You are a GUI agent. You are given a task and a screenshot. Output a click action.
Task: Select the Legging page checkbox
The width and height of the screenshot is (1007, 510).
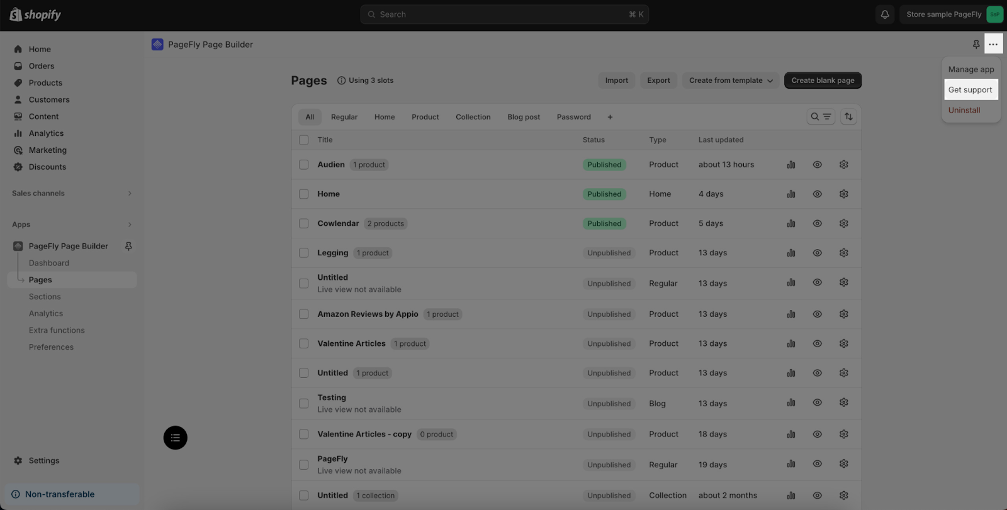(x=304, y=253)
